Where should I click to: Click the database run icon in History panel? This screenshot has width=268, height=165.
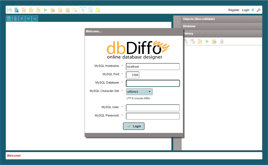214,42
